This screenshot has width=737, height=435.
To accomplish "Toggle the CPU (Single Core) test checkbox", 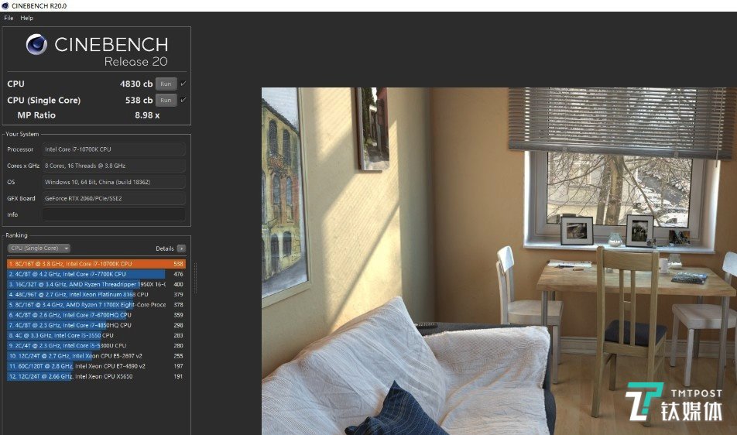I will tap(183, 100).
